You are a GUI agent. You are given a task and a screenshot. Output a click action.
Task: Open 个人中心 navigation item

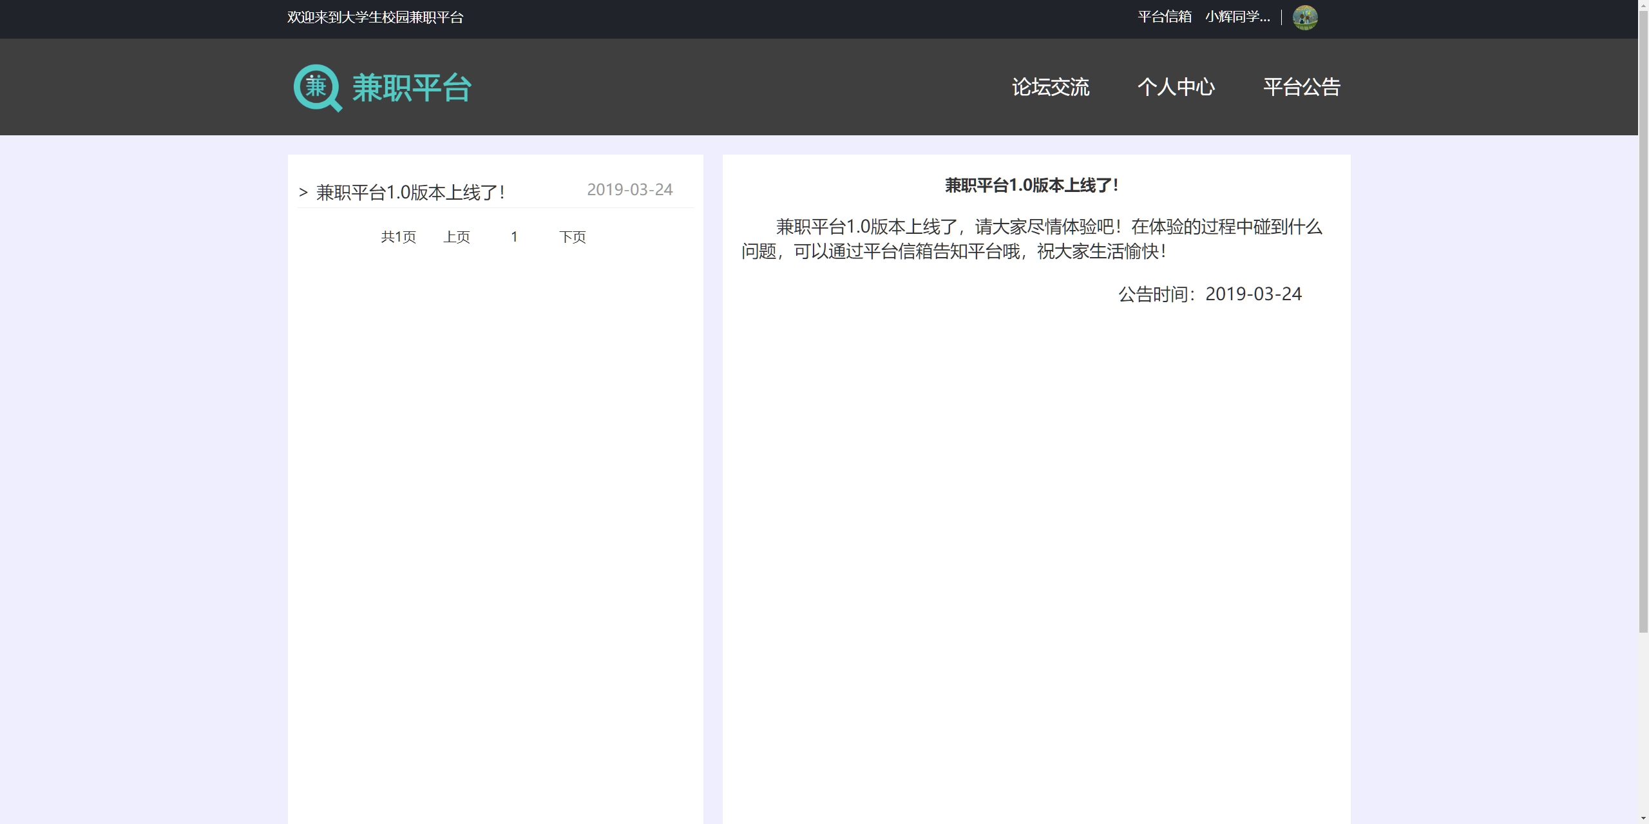click(x=1176, y=87)
